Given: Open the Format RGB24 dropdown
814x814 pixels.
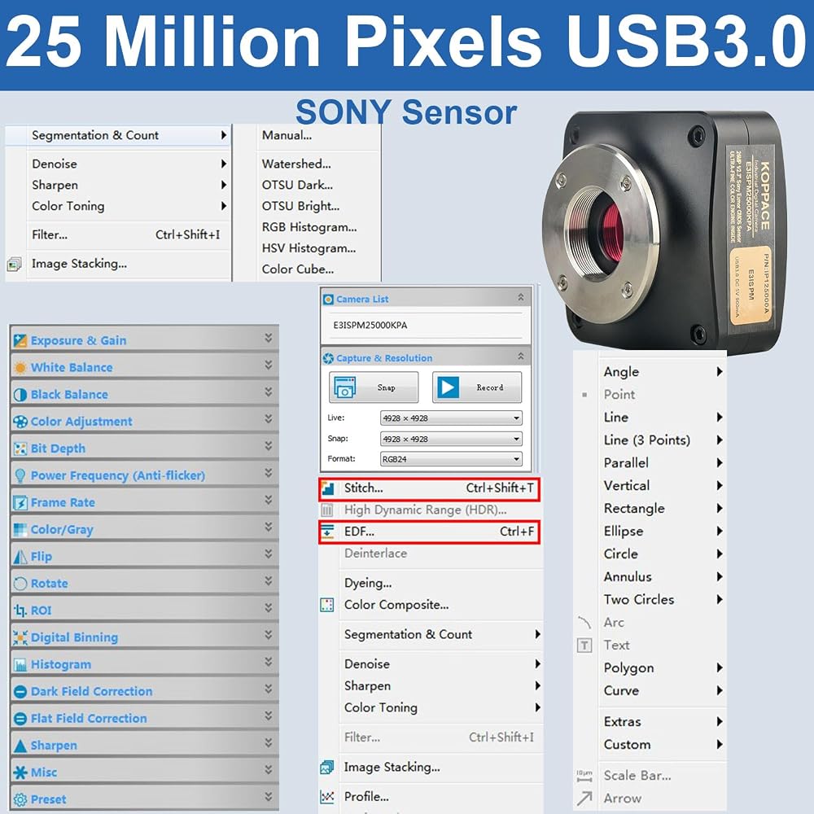Looking at the screenshot, I should (451, 459).
